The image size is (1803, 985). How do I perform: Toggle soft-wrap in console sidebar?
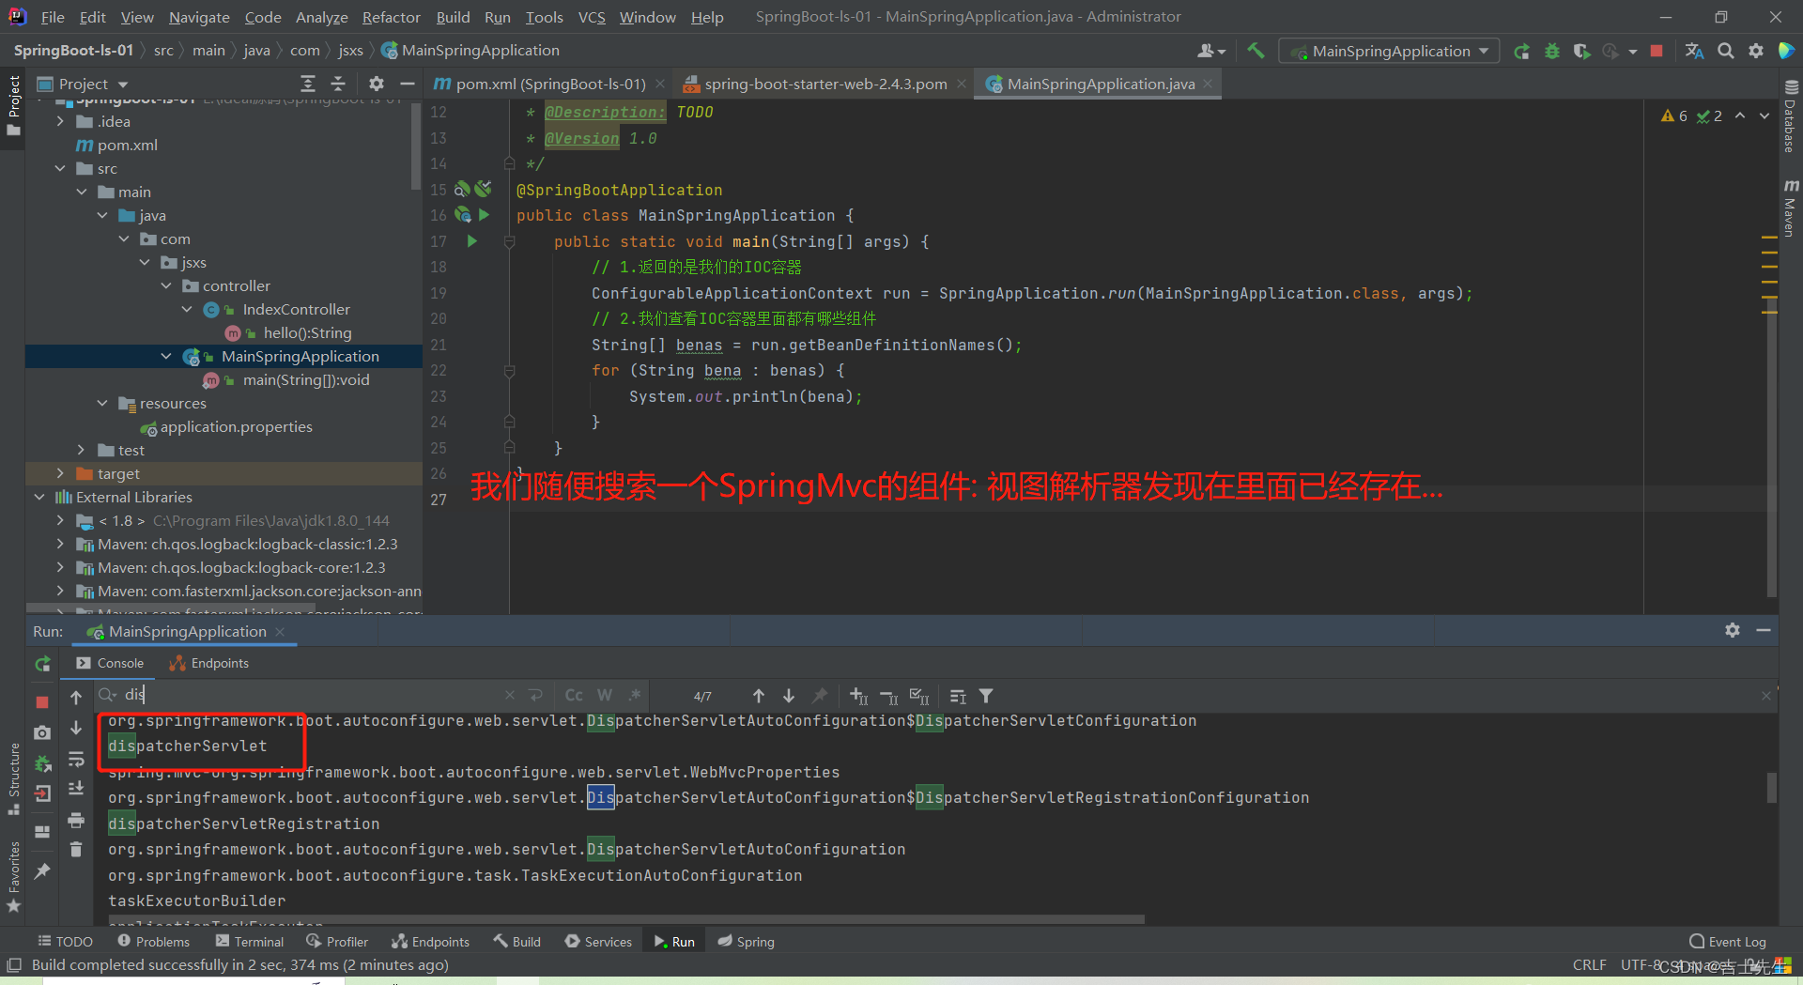pos(76,760)
